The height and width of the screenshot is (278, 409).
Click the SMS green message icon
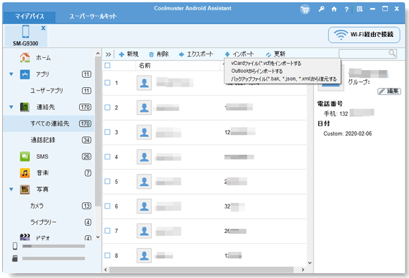25,157
